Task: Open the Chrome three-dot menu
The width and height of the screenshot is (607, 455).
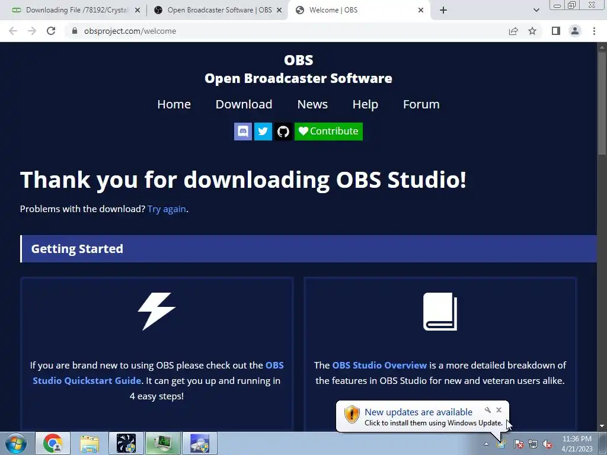Action: (594, 31)
